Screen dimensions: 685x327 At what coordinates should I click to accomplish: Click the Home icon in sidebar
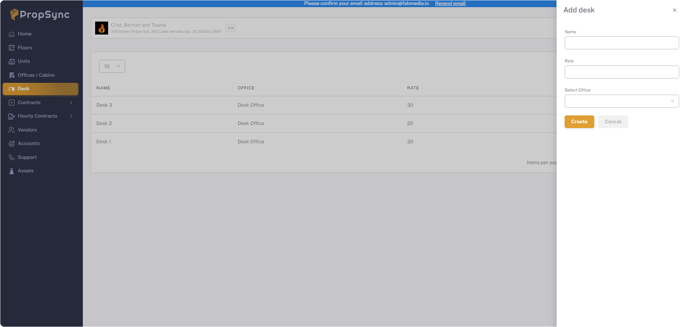pos(12,34)
